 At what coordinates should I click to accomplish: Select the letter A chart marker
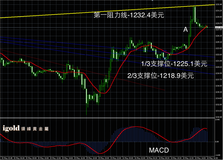pyautogui.click(x=185, y=29)
